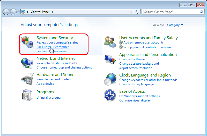The width and height of the screenshot is (207, 136).
Task: Click Set up parental controls for any user
Action: (x=148, y=47)
